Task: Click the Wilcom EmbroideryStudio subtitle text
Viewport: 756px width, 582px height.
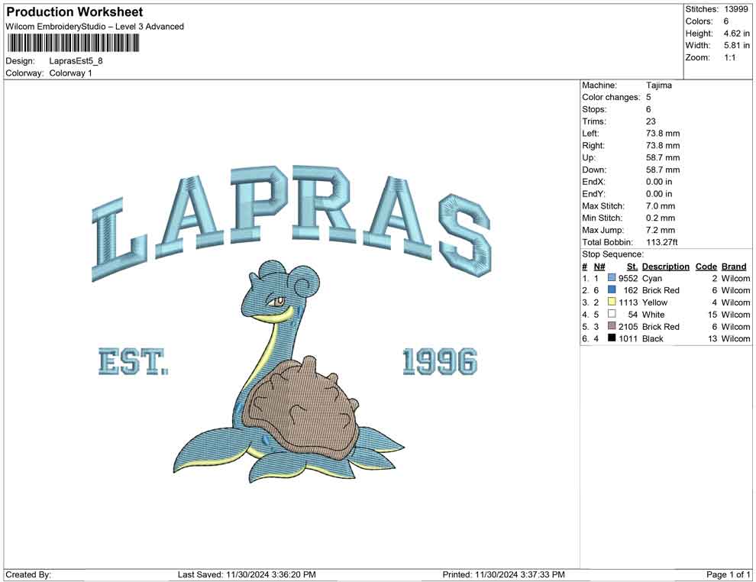Action: pyautogui.click(x=95, y=27)
